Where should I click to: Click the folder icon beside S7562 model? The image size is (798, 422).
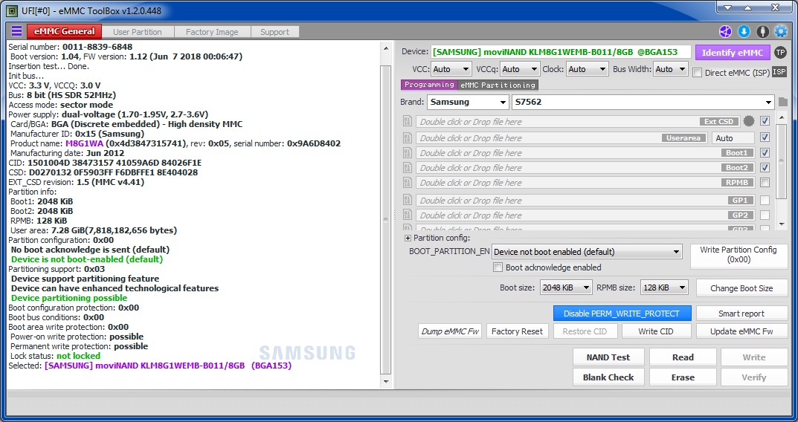point(782,103)
